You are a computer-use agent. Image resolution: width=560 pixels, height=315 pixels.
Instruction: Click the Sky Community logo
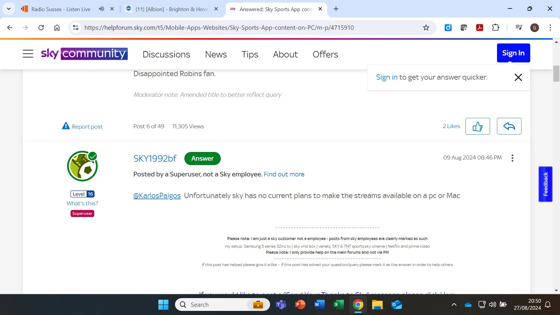tap(84, 54)
